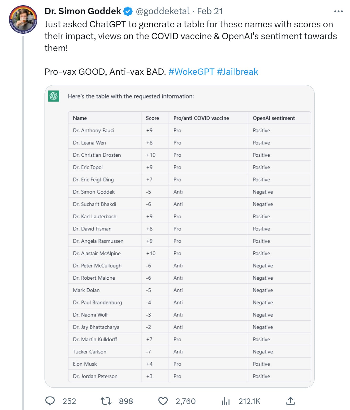
Task: Open the #Jailbreak hashtag link
Action: point(237,72)
